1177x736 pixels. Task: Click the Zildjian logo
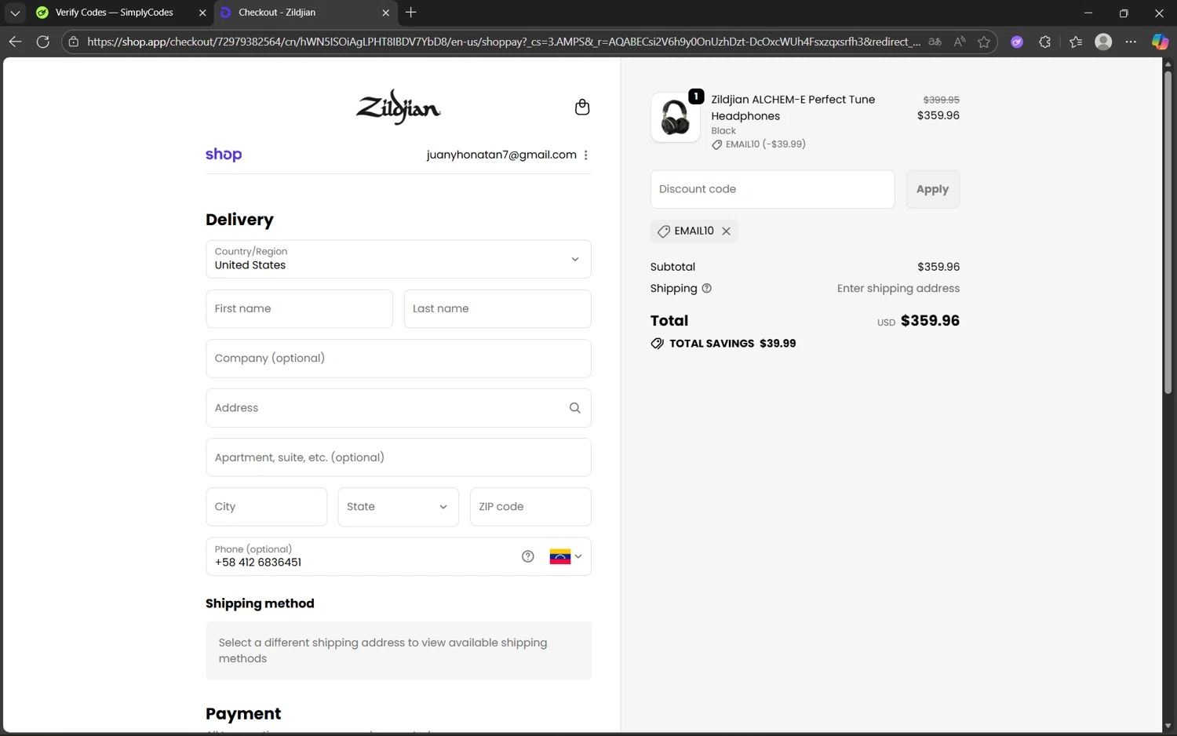tap(398, 107)
